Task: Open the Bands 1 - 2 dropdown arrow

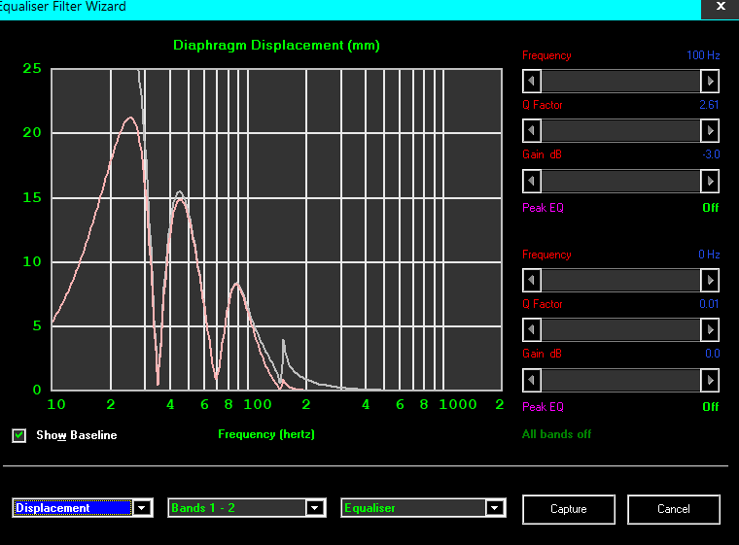Action: (315, 508)
